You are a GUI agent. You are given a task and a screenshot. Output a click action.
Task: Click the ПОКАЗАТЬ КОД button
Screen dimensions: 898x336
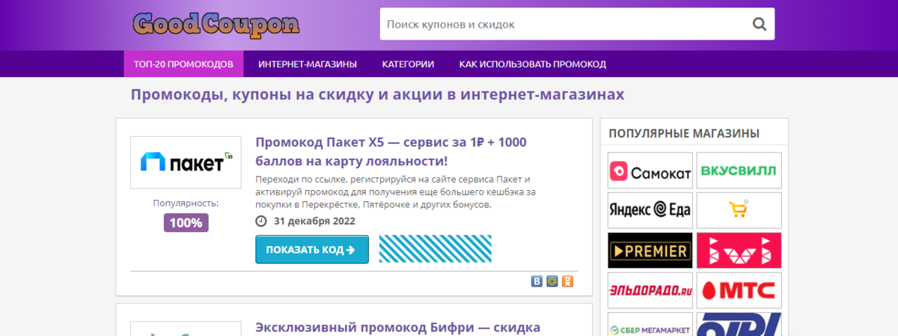point(312,249)
